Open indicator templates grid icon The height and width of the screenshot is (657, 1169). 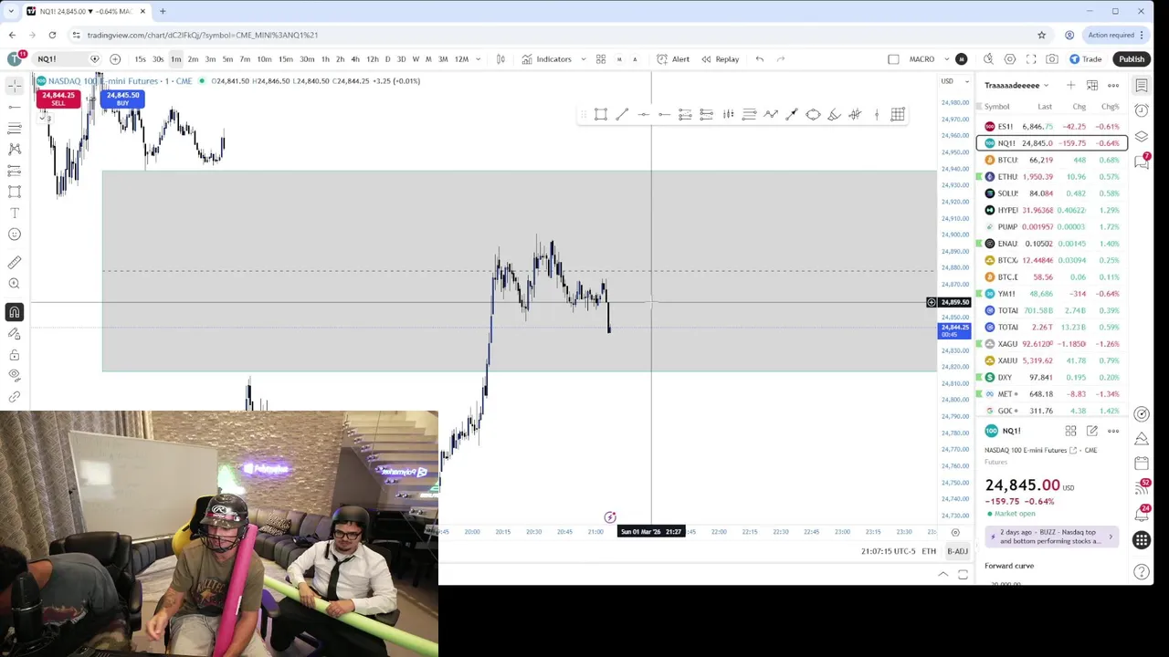[601, 59]
